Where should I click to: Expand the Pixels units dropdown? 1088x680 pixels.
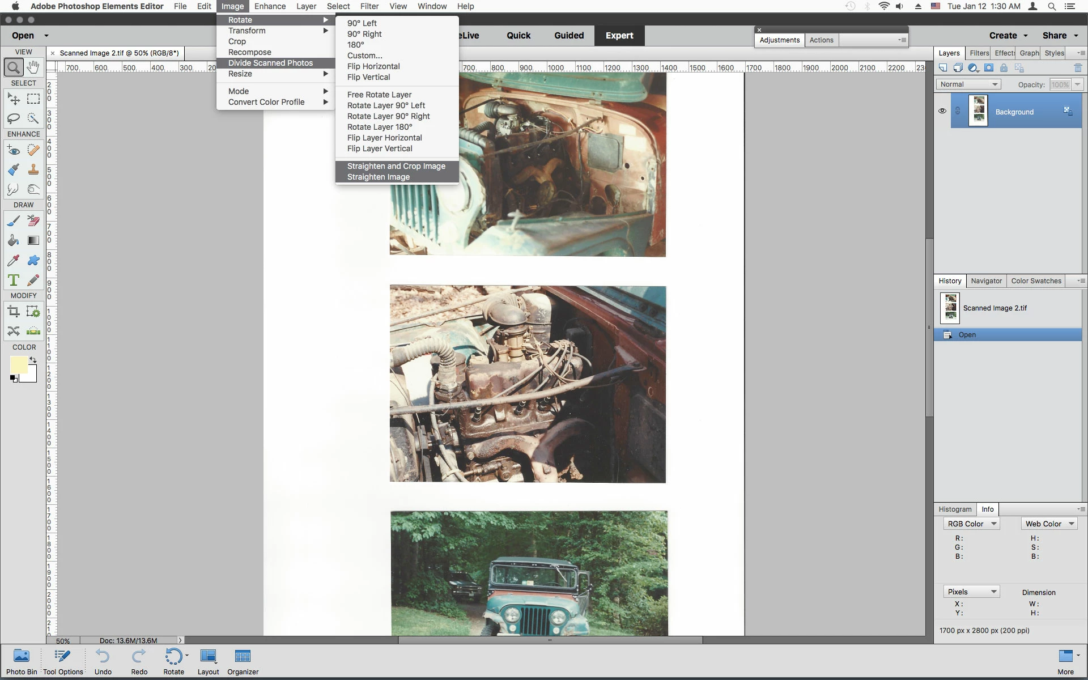point(971,592)
